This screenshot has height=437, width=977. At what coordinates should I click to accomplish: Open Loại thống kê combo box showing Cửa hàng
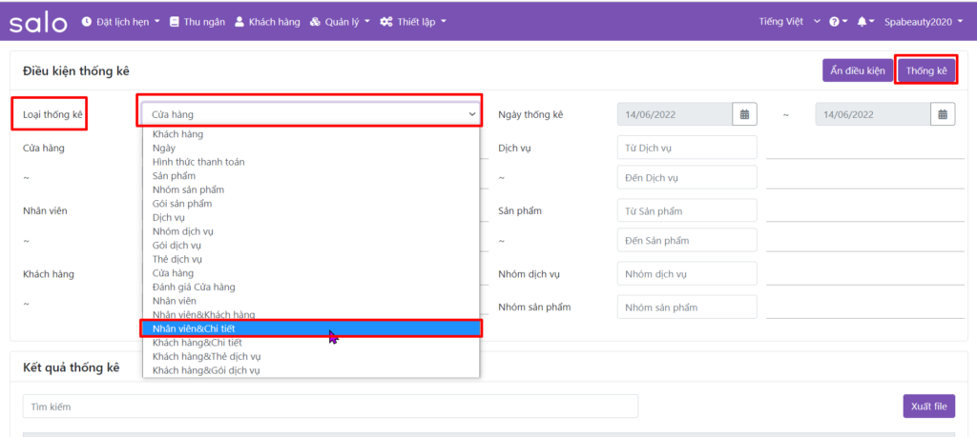311,114
